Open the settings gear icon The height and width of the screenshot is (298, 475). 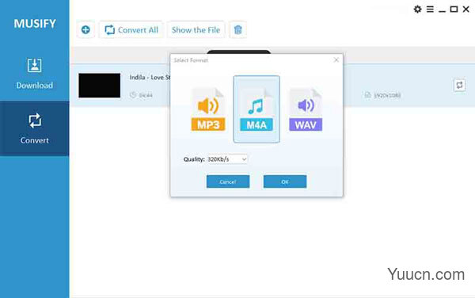point(417,10)
